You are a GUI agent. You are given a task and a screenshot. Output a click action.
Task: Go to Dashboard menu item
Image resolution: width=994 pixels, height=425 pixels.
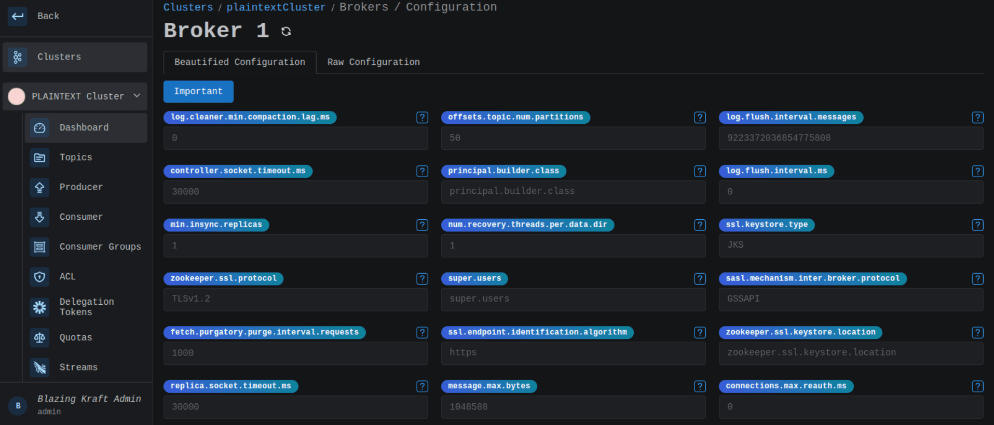(86, 128)
